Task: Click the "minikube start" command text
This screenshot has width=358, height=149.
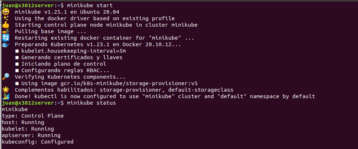Action: click(86, 5)
